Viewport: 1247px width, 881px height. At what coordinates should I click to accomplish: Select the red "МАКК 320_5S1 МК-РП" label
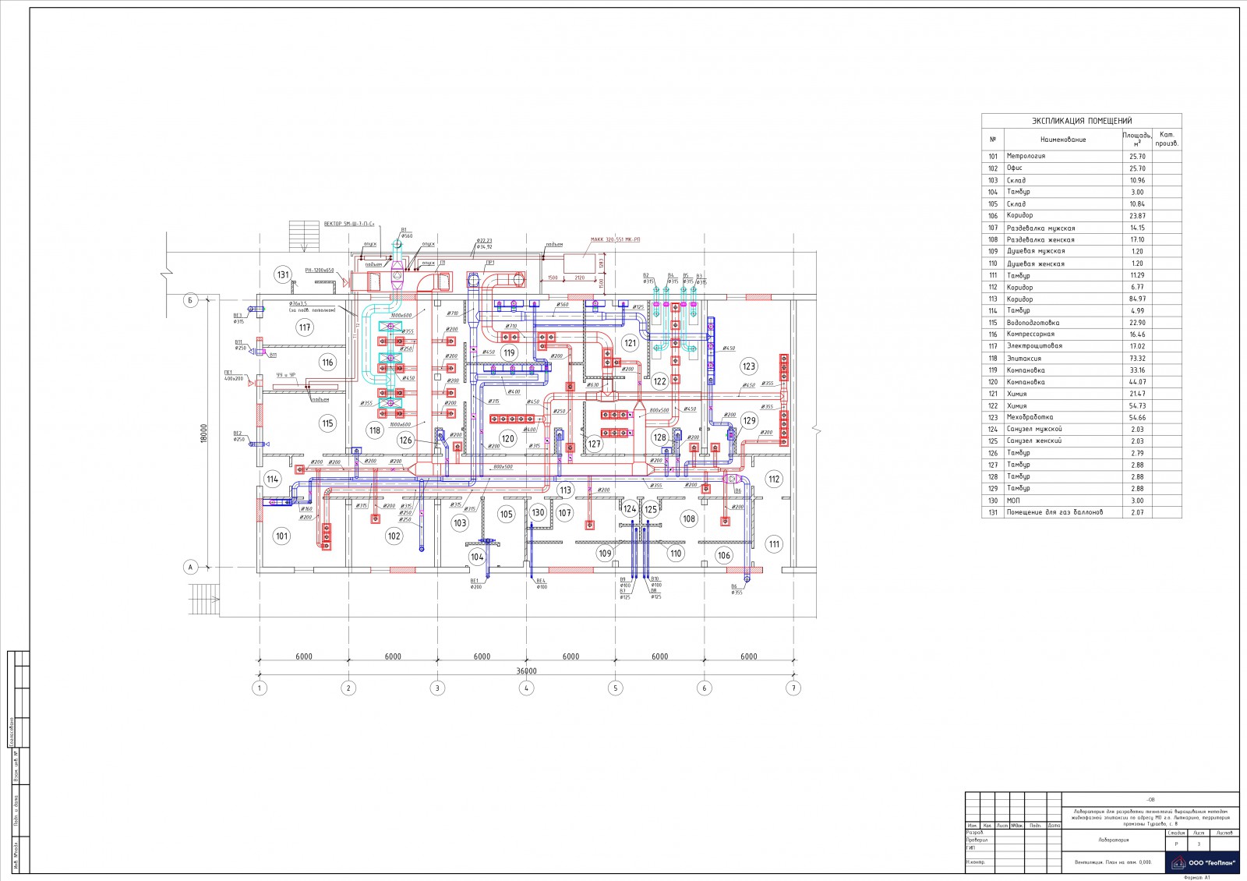615,240
